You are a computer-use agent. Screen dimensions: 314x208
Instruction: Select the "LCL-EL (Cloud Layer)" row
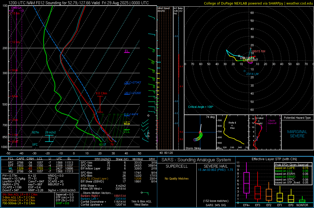[x=119, y=179]
